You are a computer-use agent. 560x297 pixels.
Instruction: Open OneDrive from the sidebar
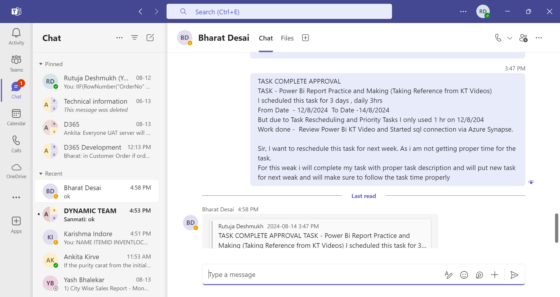click(x=16, y=171)
